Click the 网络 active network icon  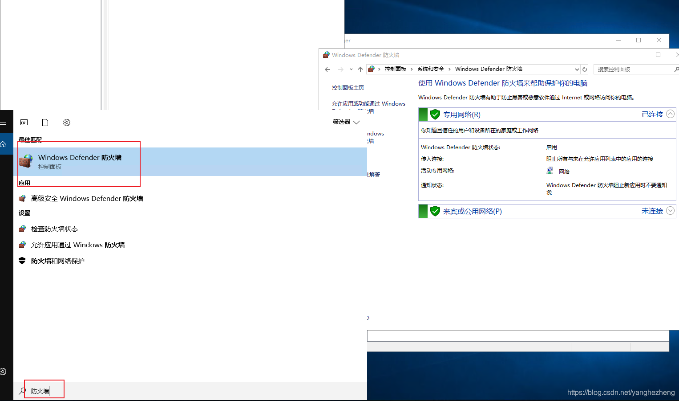click(550, 171)
